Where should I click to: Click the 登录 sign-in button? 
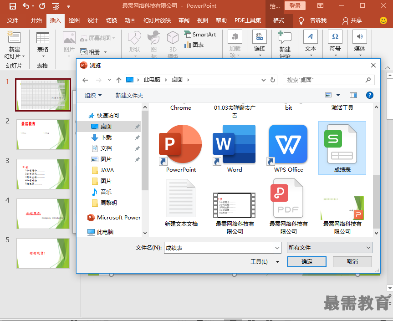[x=295, y=6]
